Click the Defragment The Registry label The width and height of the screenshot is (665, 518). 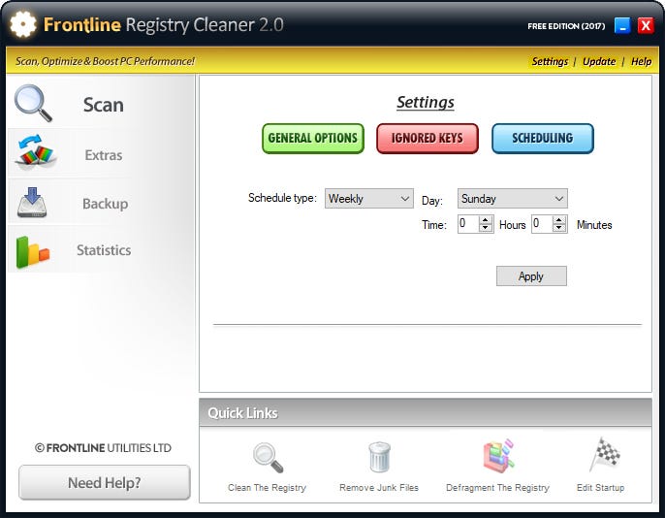[x=497, y=488]
